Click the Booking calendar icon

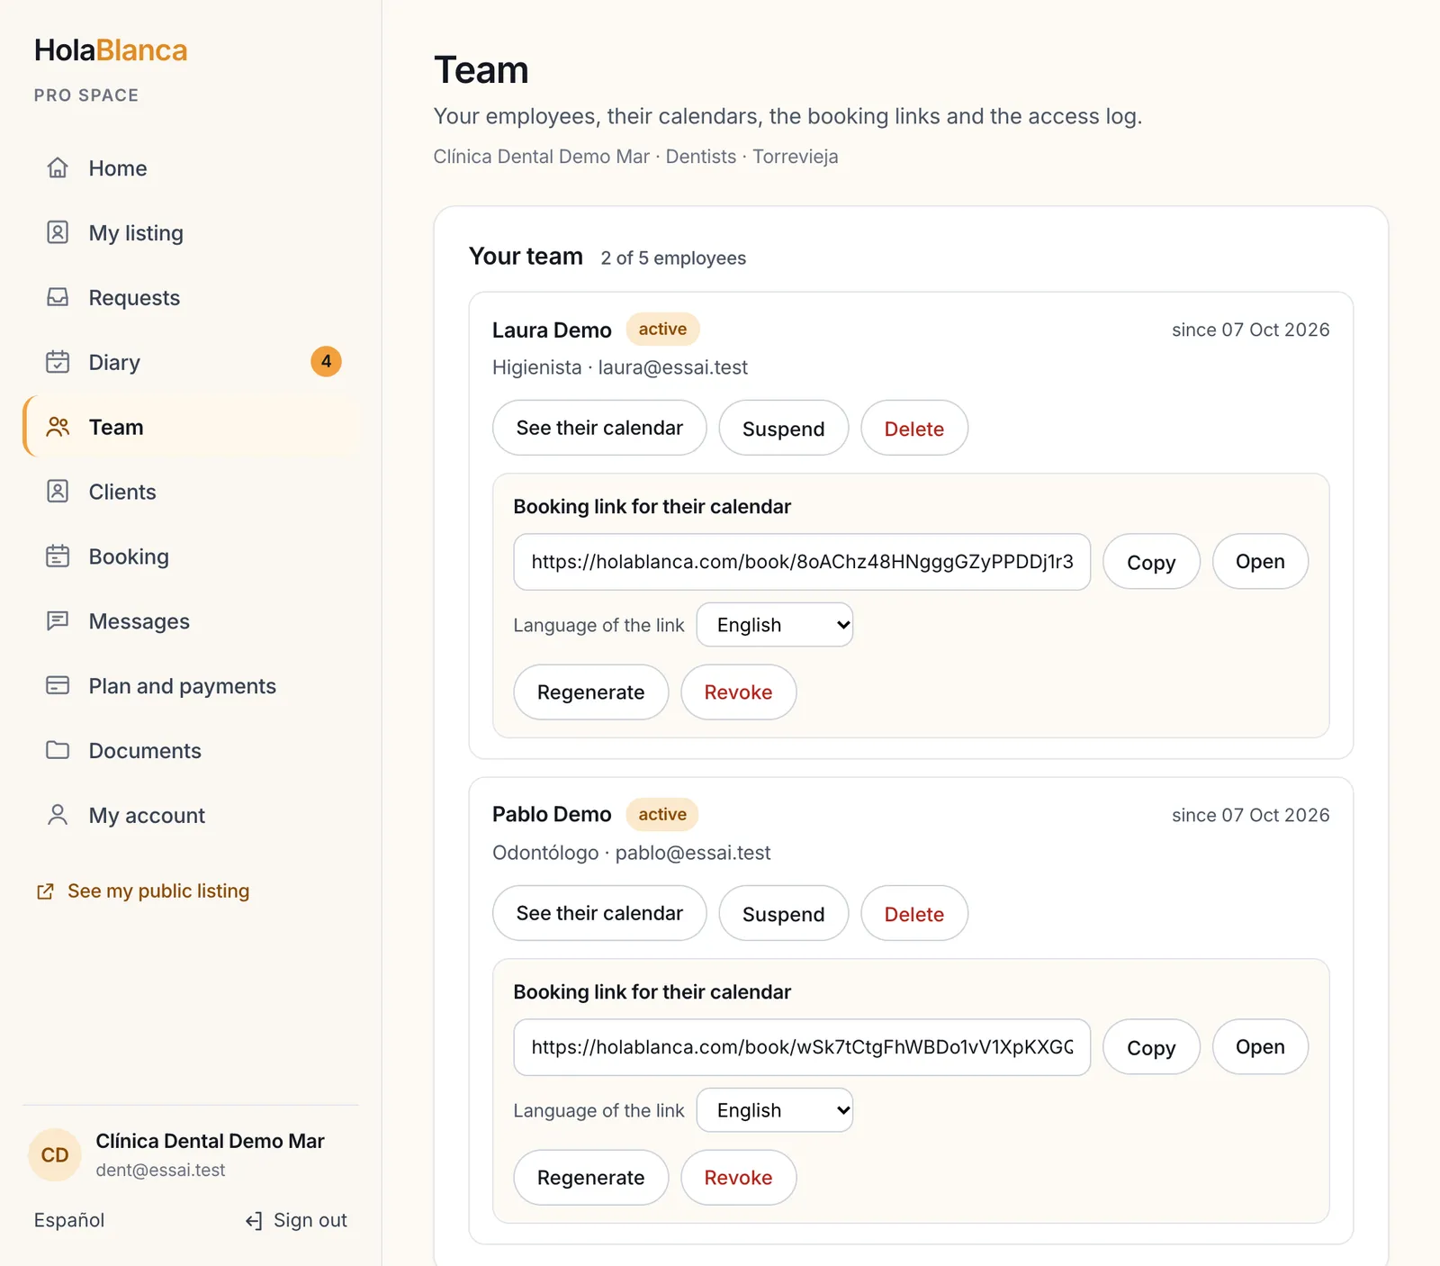tap(58, 556)
